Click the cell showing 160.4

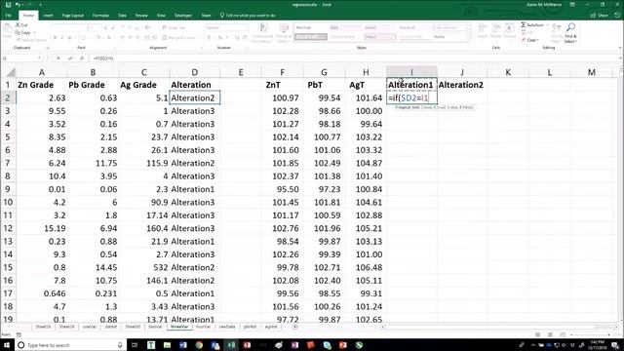(144, 228)
